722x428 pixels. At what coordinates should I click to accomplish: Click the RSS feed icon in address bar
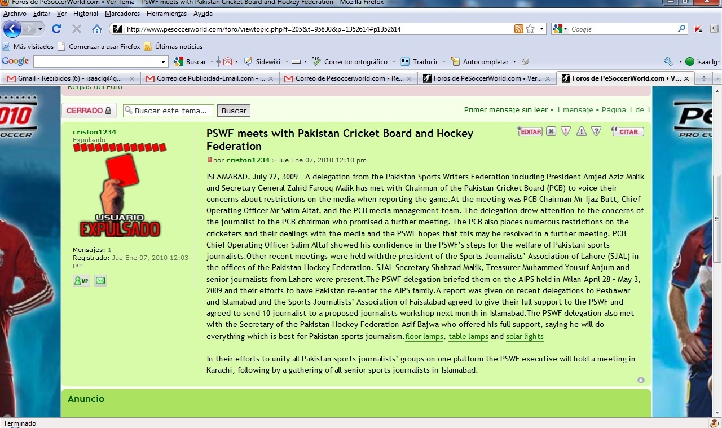(518, 29)
